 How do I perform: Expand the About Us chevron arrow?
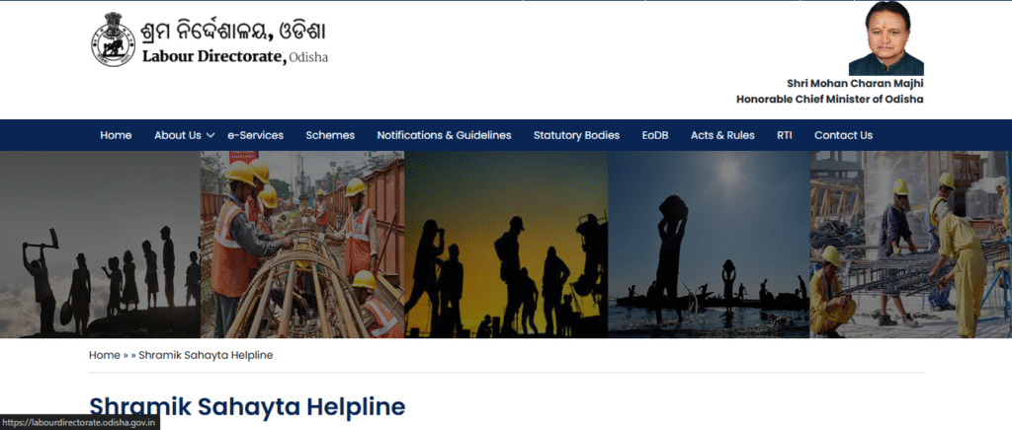coord(211,136)
